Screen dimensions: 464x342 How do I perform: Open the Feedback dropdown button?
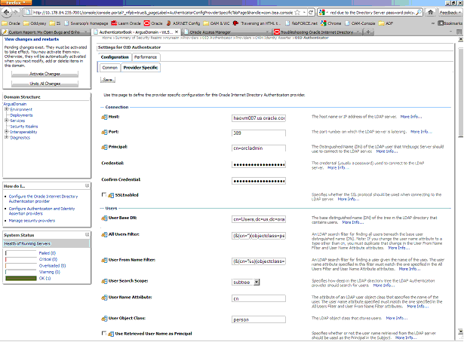click(450, 12)
